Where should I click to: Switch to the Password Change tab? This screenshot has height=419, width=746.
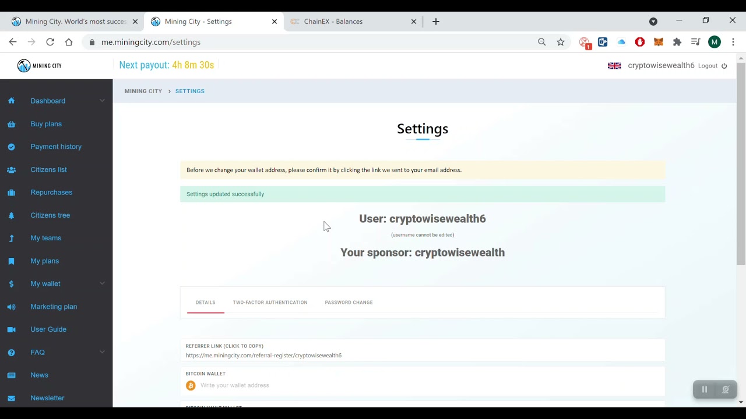tap(349, 303)
